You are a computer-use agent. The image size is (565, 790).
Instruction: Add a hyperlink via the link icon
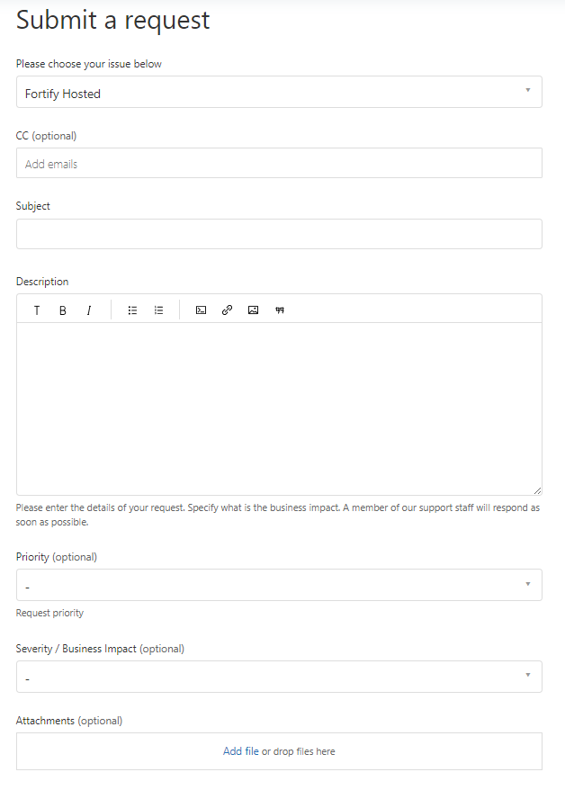pyautogui.click(x=227, y=310)
